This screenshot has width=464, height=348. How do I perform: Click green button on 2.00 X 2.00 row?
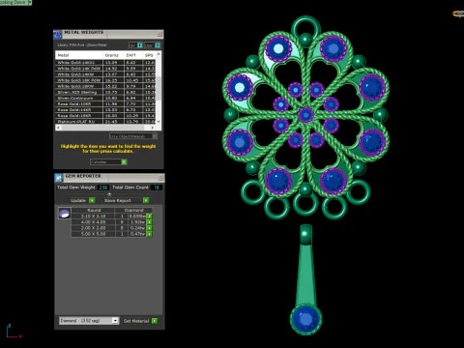point(150,228)
